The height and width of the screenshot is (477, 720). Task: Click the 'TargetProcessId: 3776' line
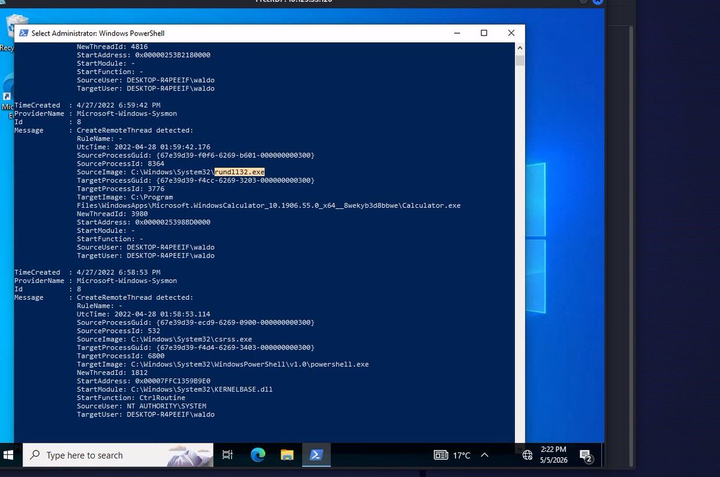121,189
